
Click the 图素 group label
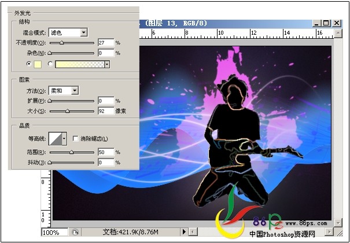pos(24,80)
